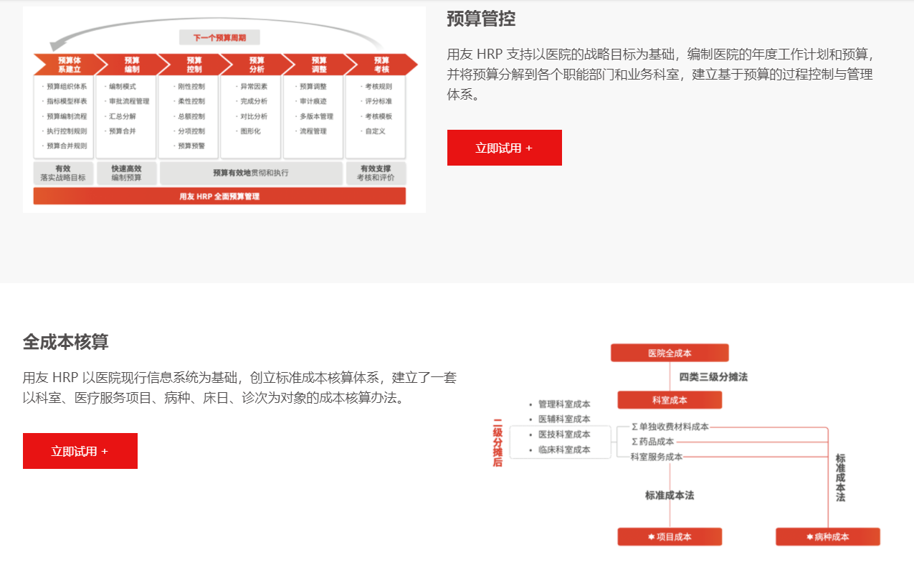The image size is (914, 575).
Task: Click 临床科室成本 in the bullet list
Action: [x=564, y=450]
